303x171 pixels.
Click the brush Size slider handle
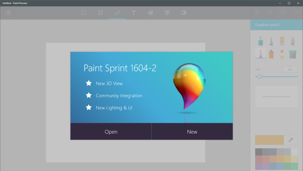(x=260, y=77)
